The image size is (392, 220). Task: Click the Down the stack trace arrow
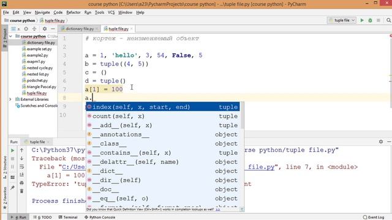click(22, 158)
